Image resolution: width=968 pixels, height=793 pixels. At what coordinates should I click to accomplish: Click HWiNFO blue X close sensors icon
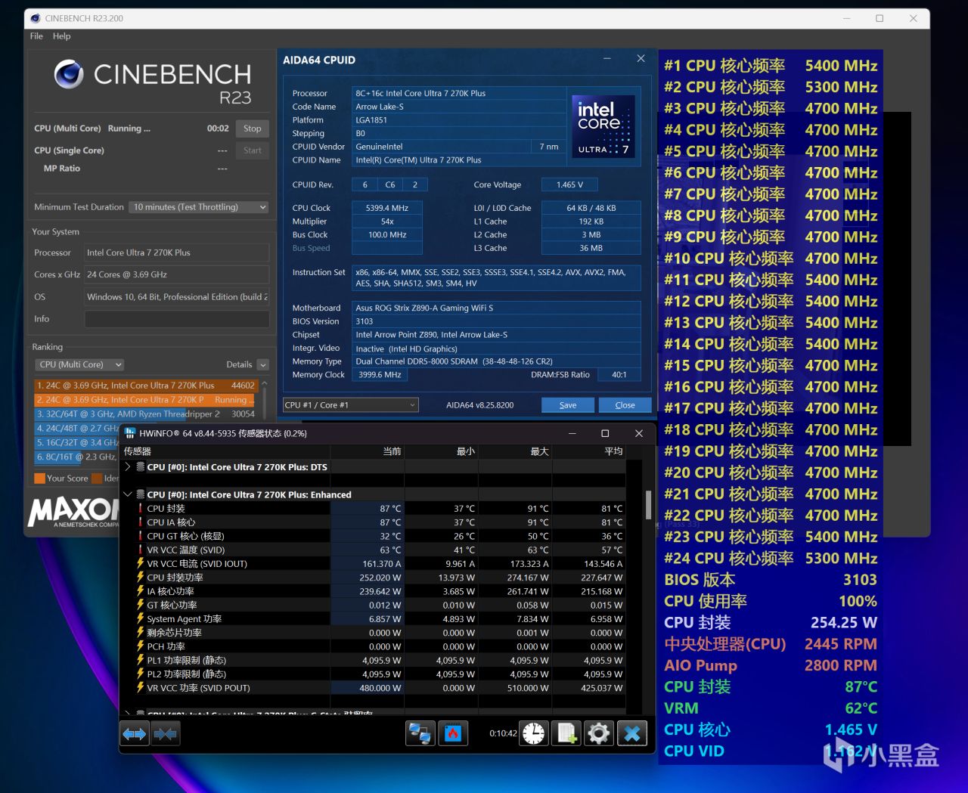pos(632,733)
